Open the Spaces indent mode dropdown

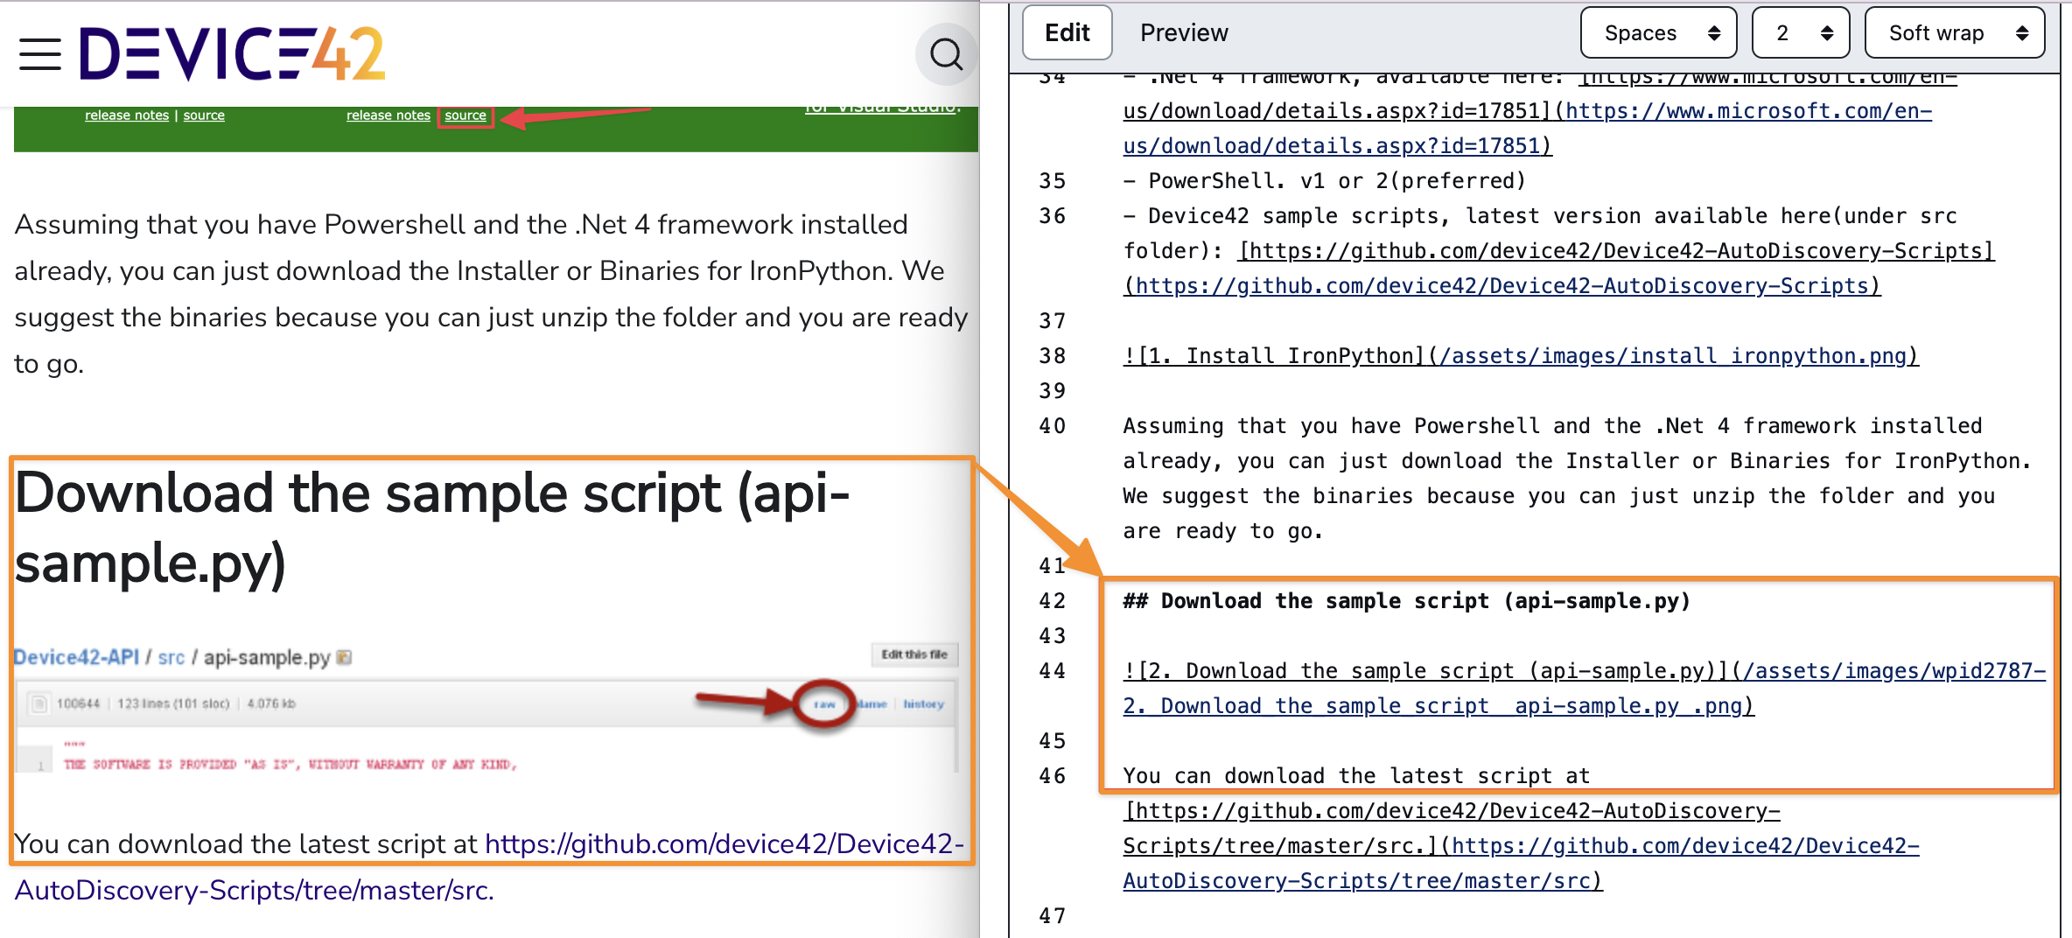click(1658, 33)
